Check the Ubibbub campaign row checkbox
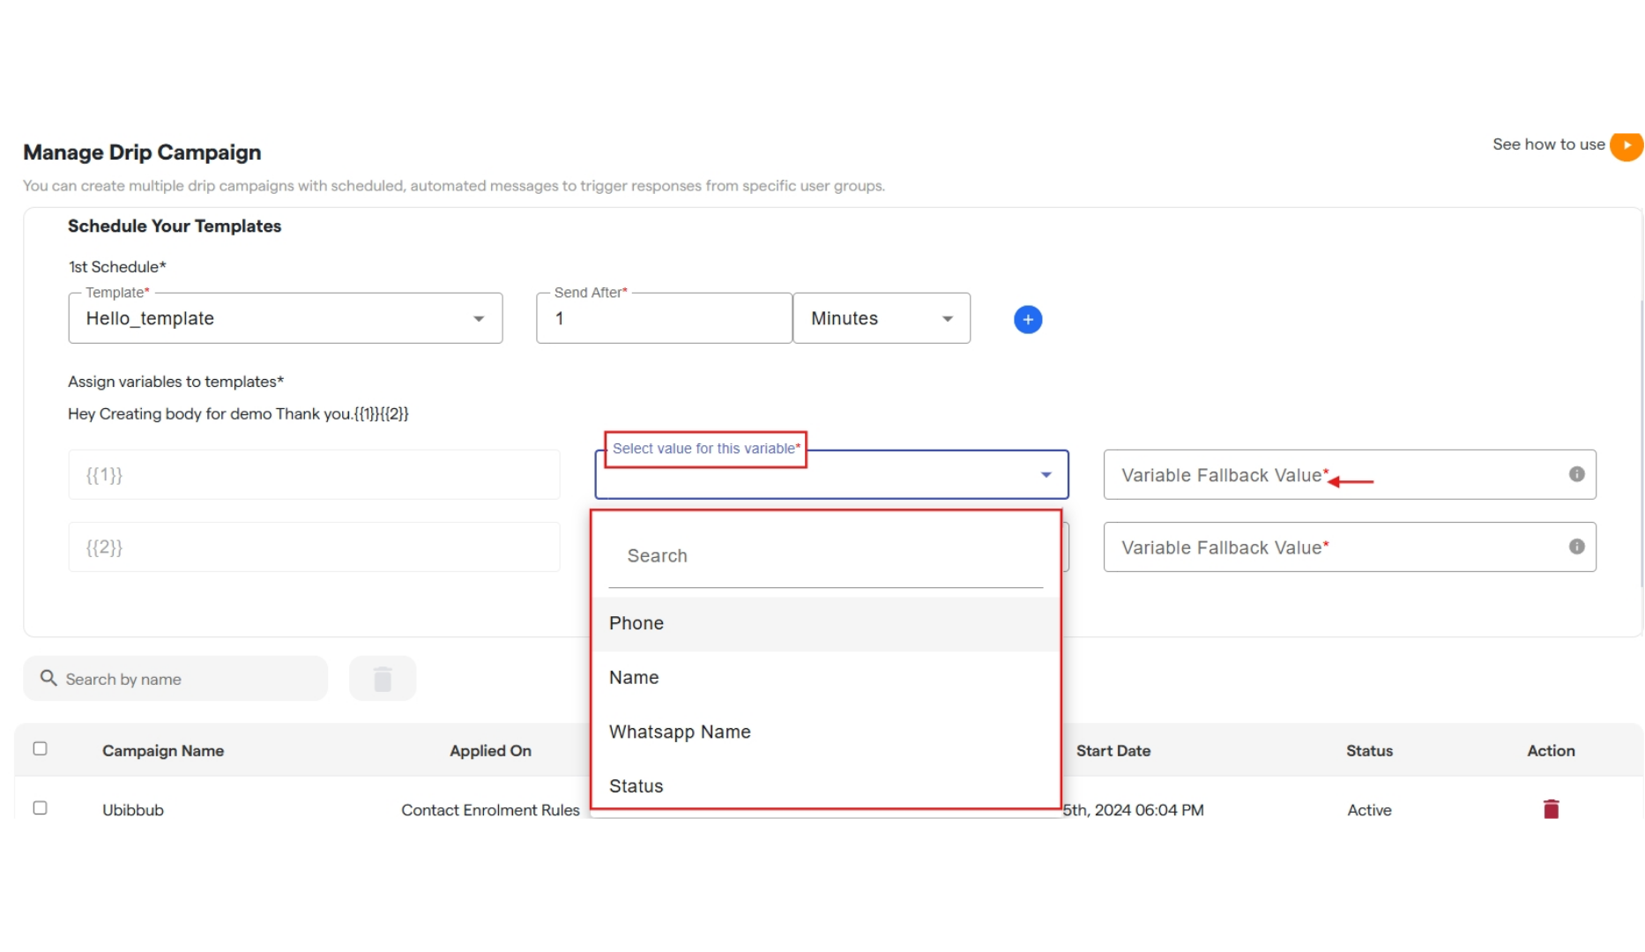 coord(40,807)
